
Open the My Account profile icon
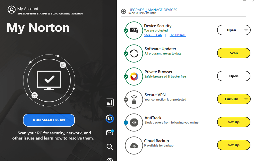(x=12, y=10)
